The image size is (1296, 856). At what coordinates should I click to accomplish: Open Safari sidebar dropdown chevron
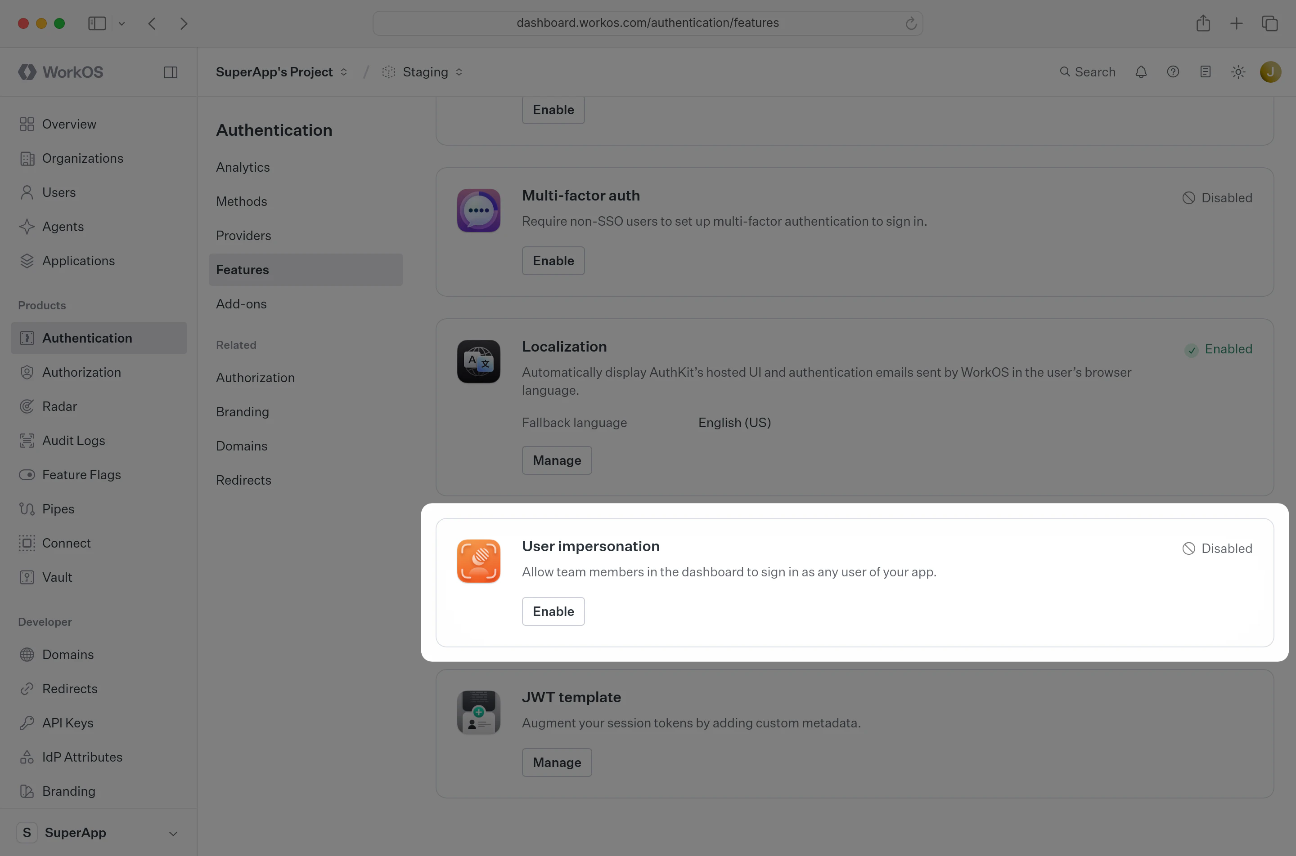(x=122, y=23)
